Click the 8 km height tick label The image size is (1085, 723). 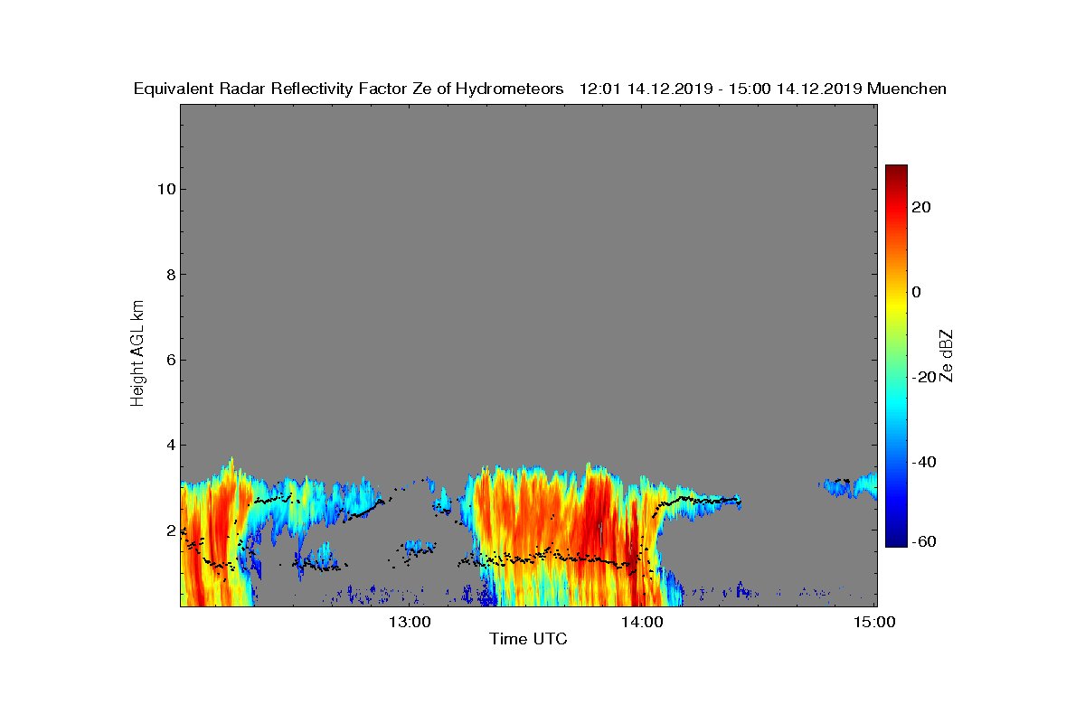168,275
